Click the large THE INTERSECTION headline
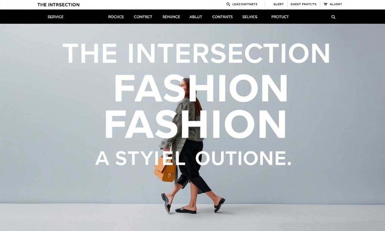This screenshot has height=231, width=385. 196,53
